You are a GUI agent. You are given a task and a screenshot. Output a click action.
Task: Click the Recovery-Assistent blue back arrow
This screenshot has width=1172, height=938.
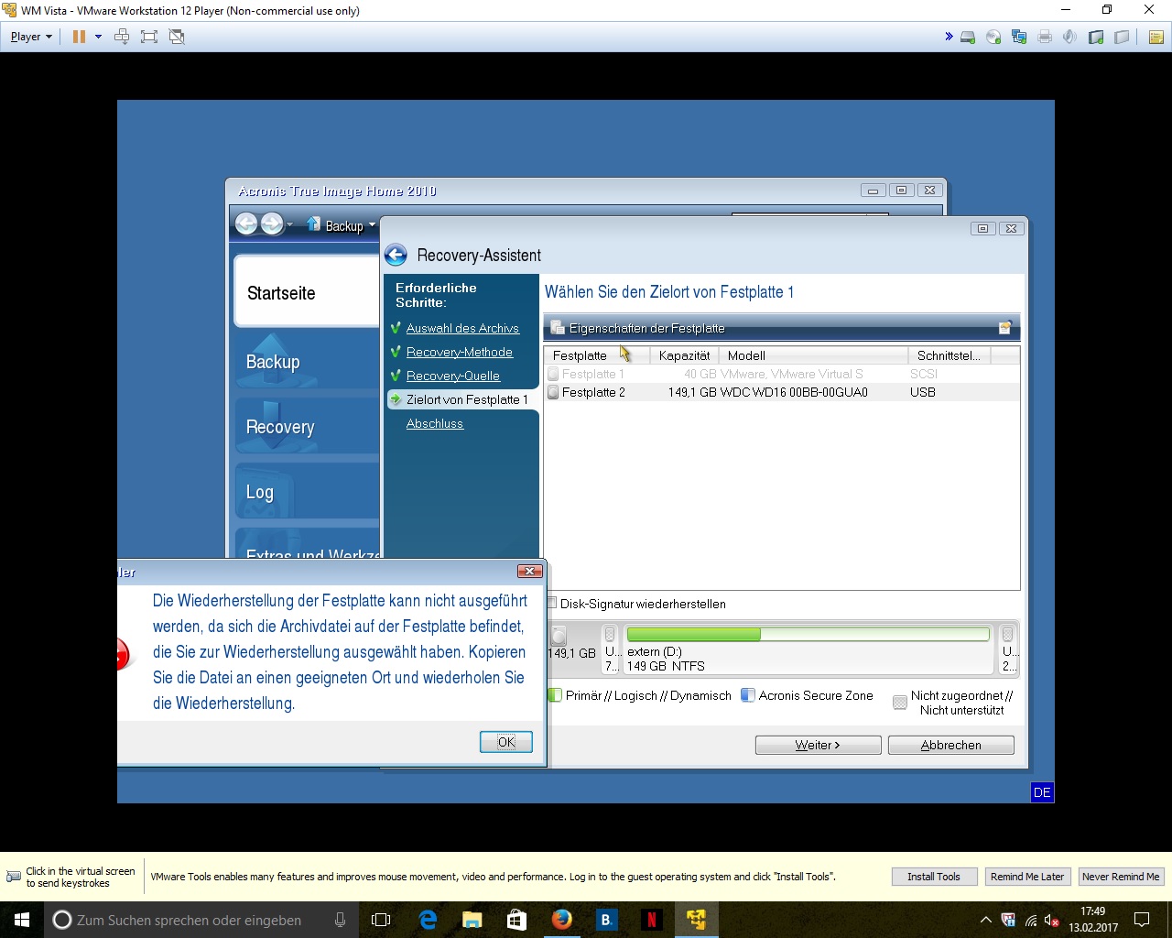(x=396, y=256)
